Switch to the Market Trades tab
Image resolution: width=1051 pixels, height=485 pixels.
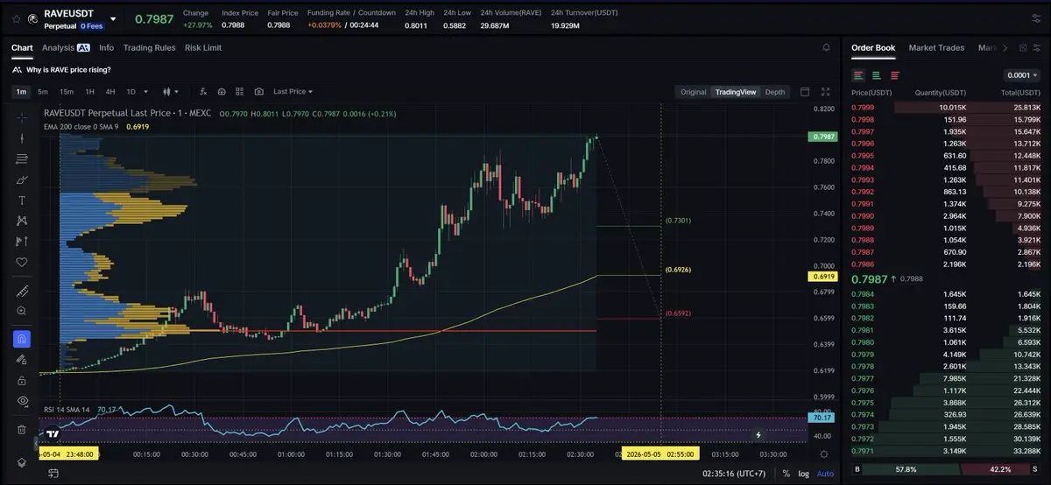pyautogui.click(x=936, y=47)
